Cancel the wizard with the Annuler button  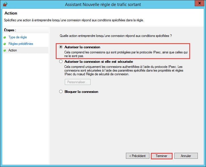[x=186, y=156]
